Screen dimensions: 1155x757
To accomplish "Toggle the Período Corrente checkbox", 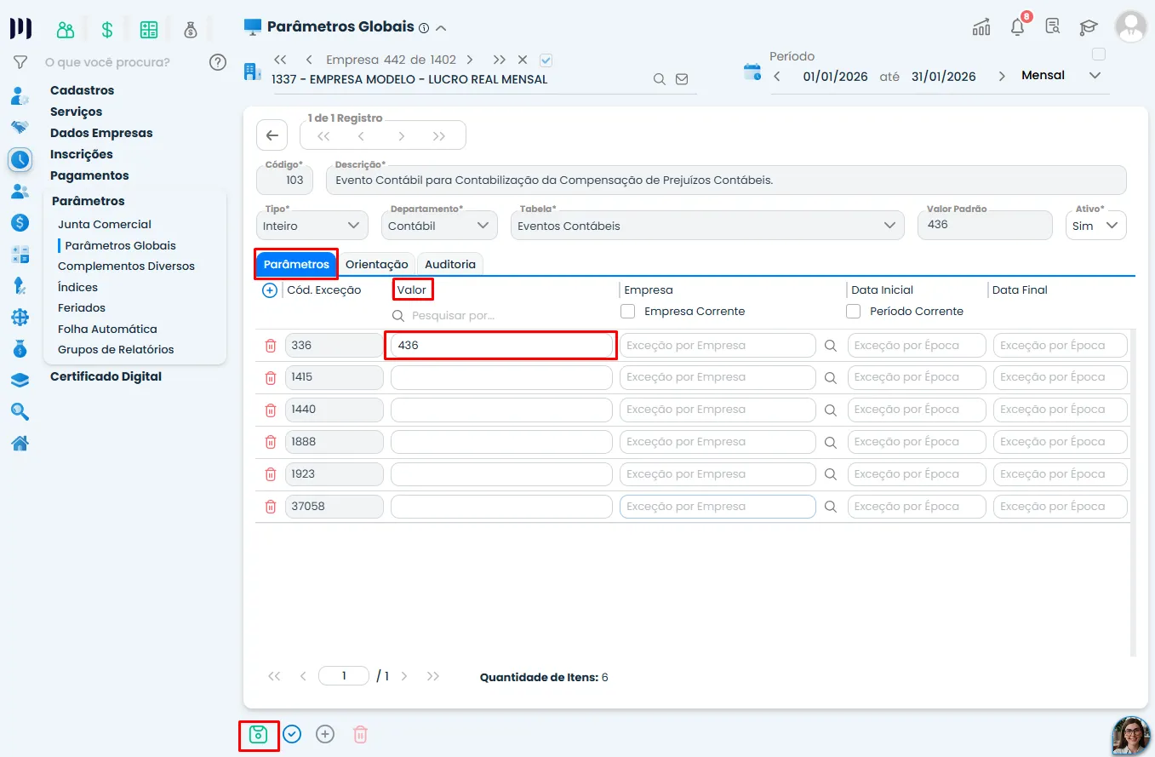I will click(854, 312).
